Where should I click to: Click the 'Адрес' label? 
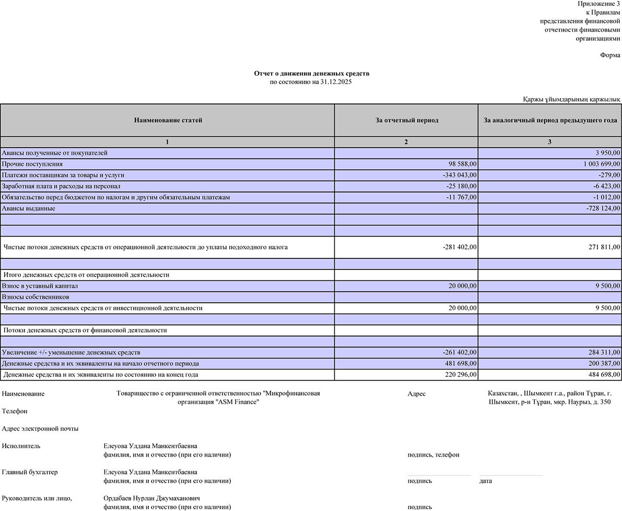[417, 394]
